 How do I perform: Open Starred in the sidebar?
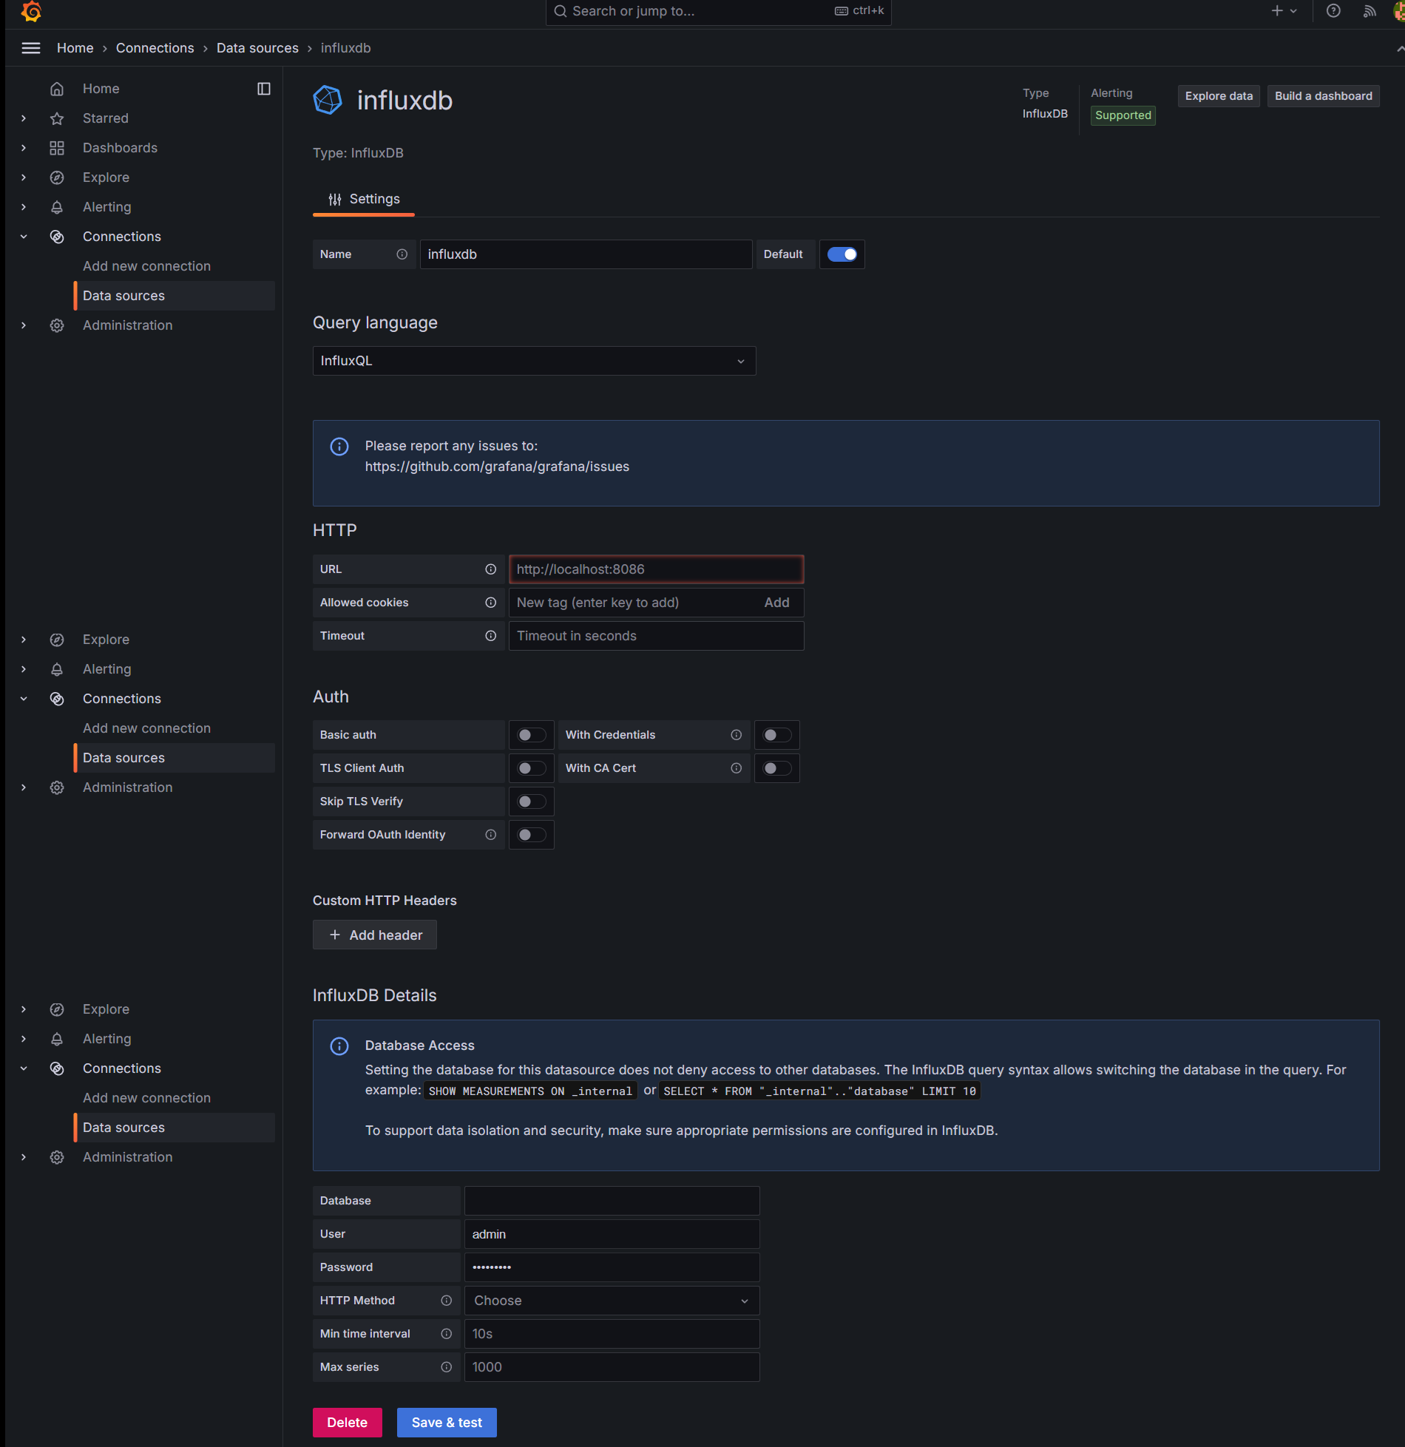tap(106, 118)
